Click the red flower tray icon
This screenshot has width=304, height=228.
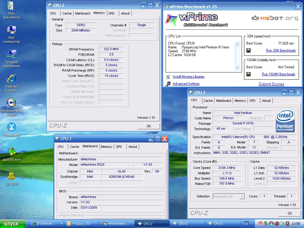tap(260, 224)
